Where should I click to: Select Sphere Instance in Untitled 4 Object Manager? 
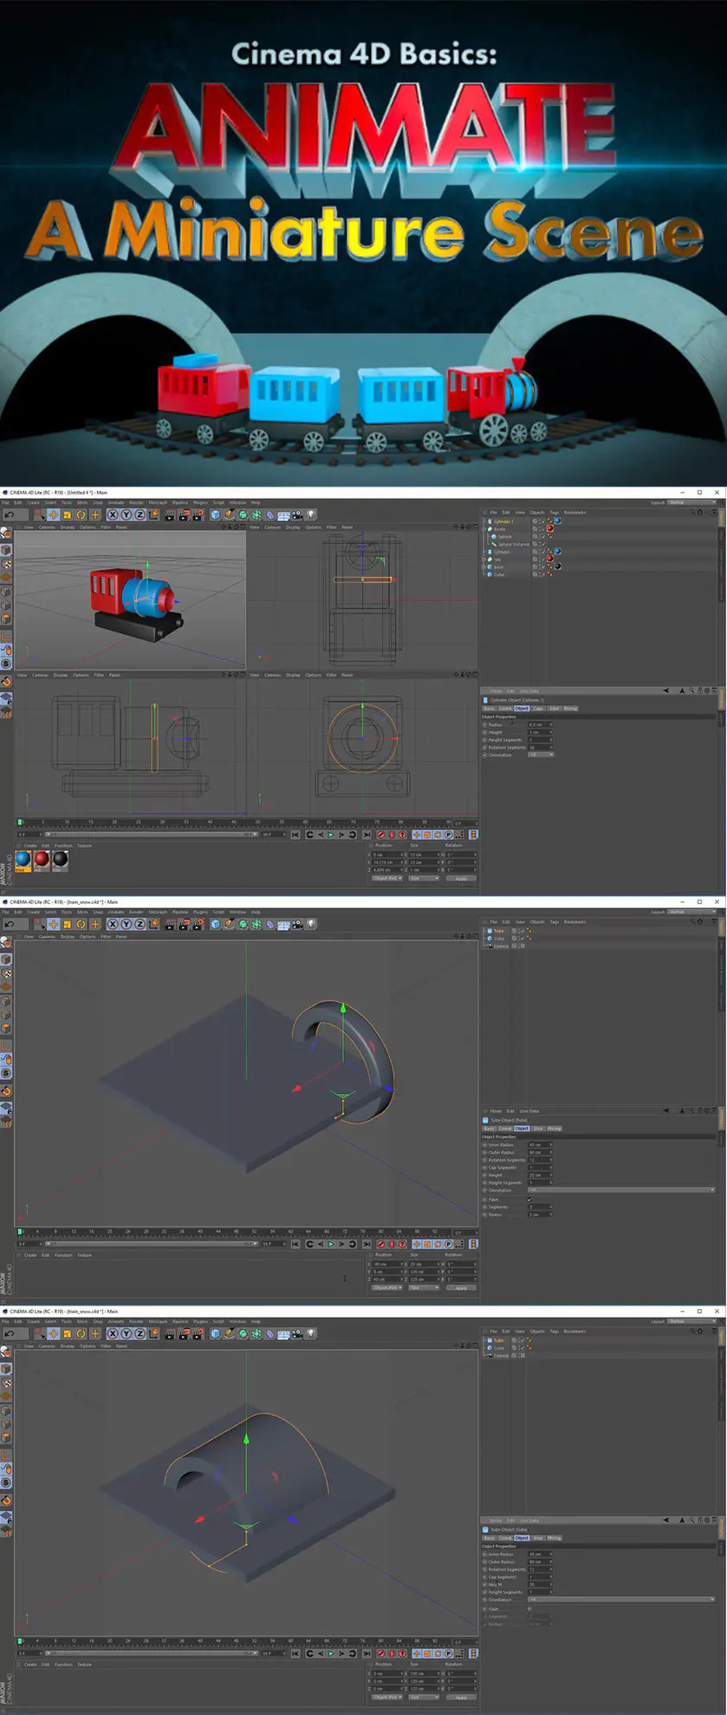[x=514, y=544]
